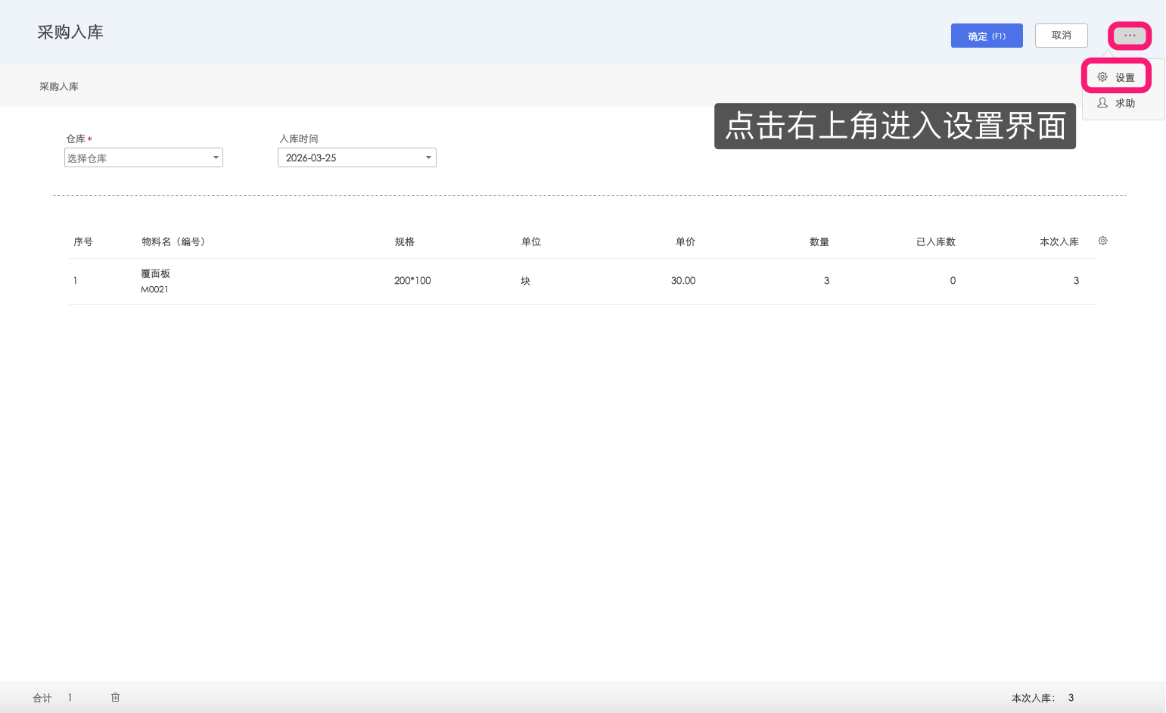Click the 物料名（编号） column header
This screenshot has height=713, width=1166.
173,241
